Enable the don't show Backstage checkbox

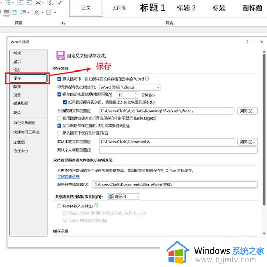click(x=59, y=118)
